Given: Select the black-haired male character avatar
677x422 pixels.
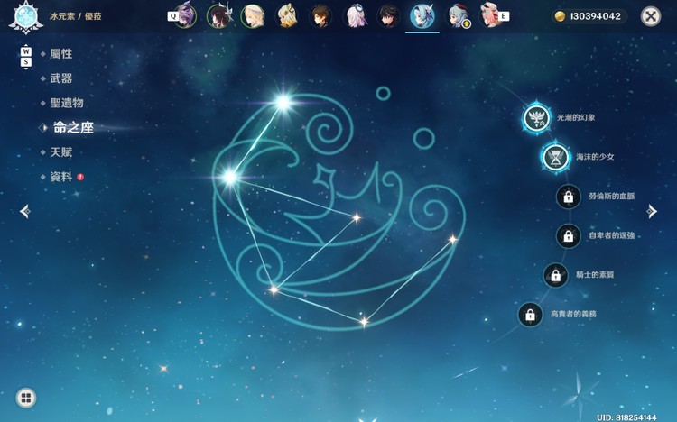Looking at the screenshot, I should click(388, 16).
